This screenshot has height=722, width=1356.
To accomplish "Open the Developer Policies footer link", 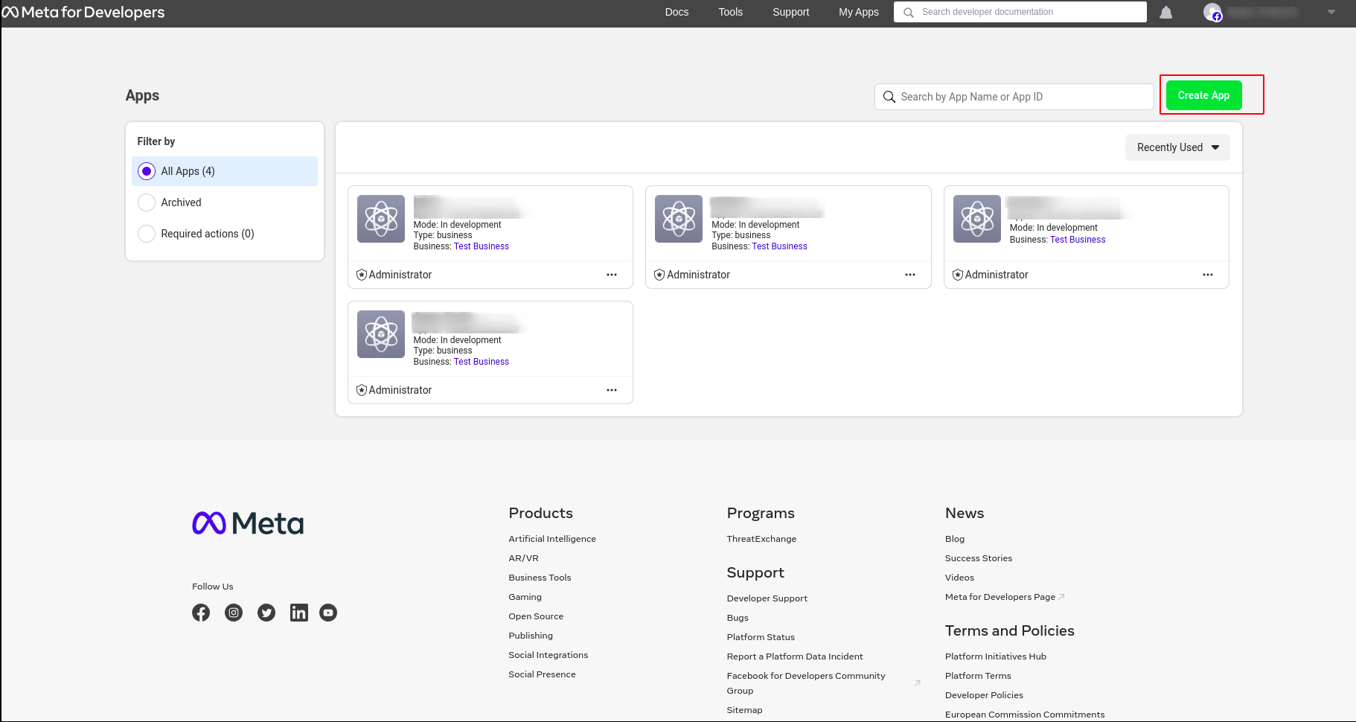I will click(x=984, y=695).
